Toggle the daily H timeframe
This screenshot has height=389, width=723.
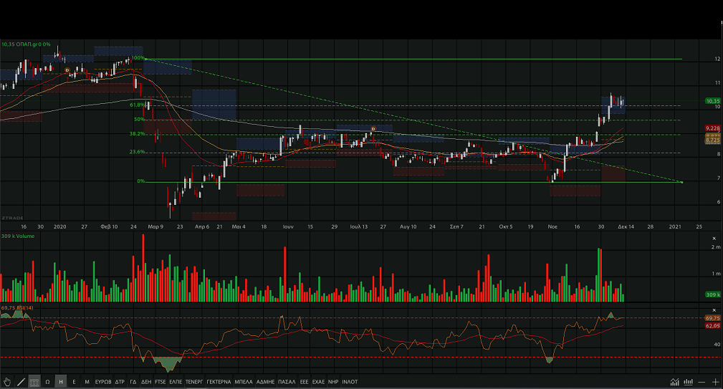[x=61, y=382]
